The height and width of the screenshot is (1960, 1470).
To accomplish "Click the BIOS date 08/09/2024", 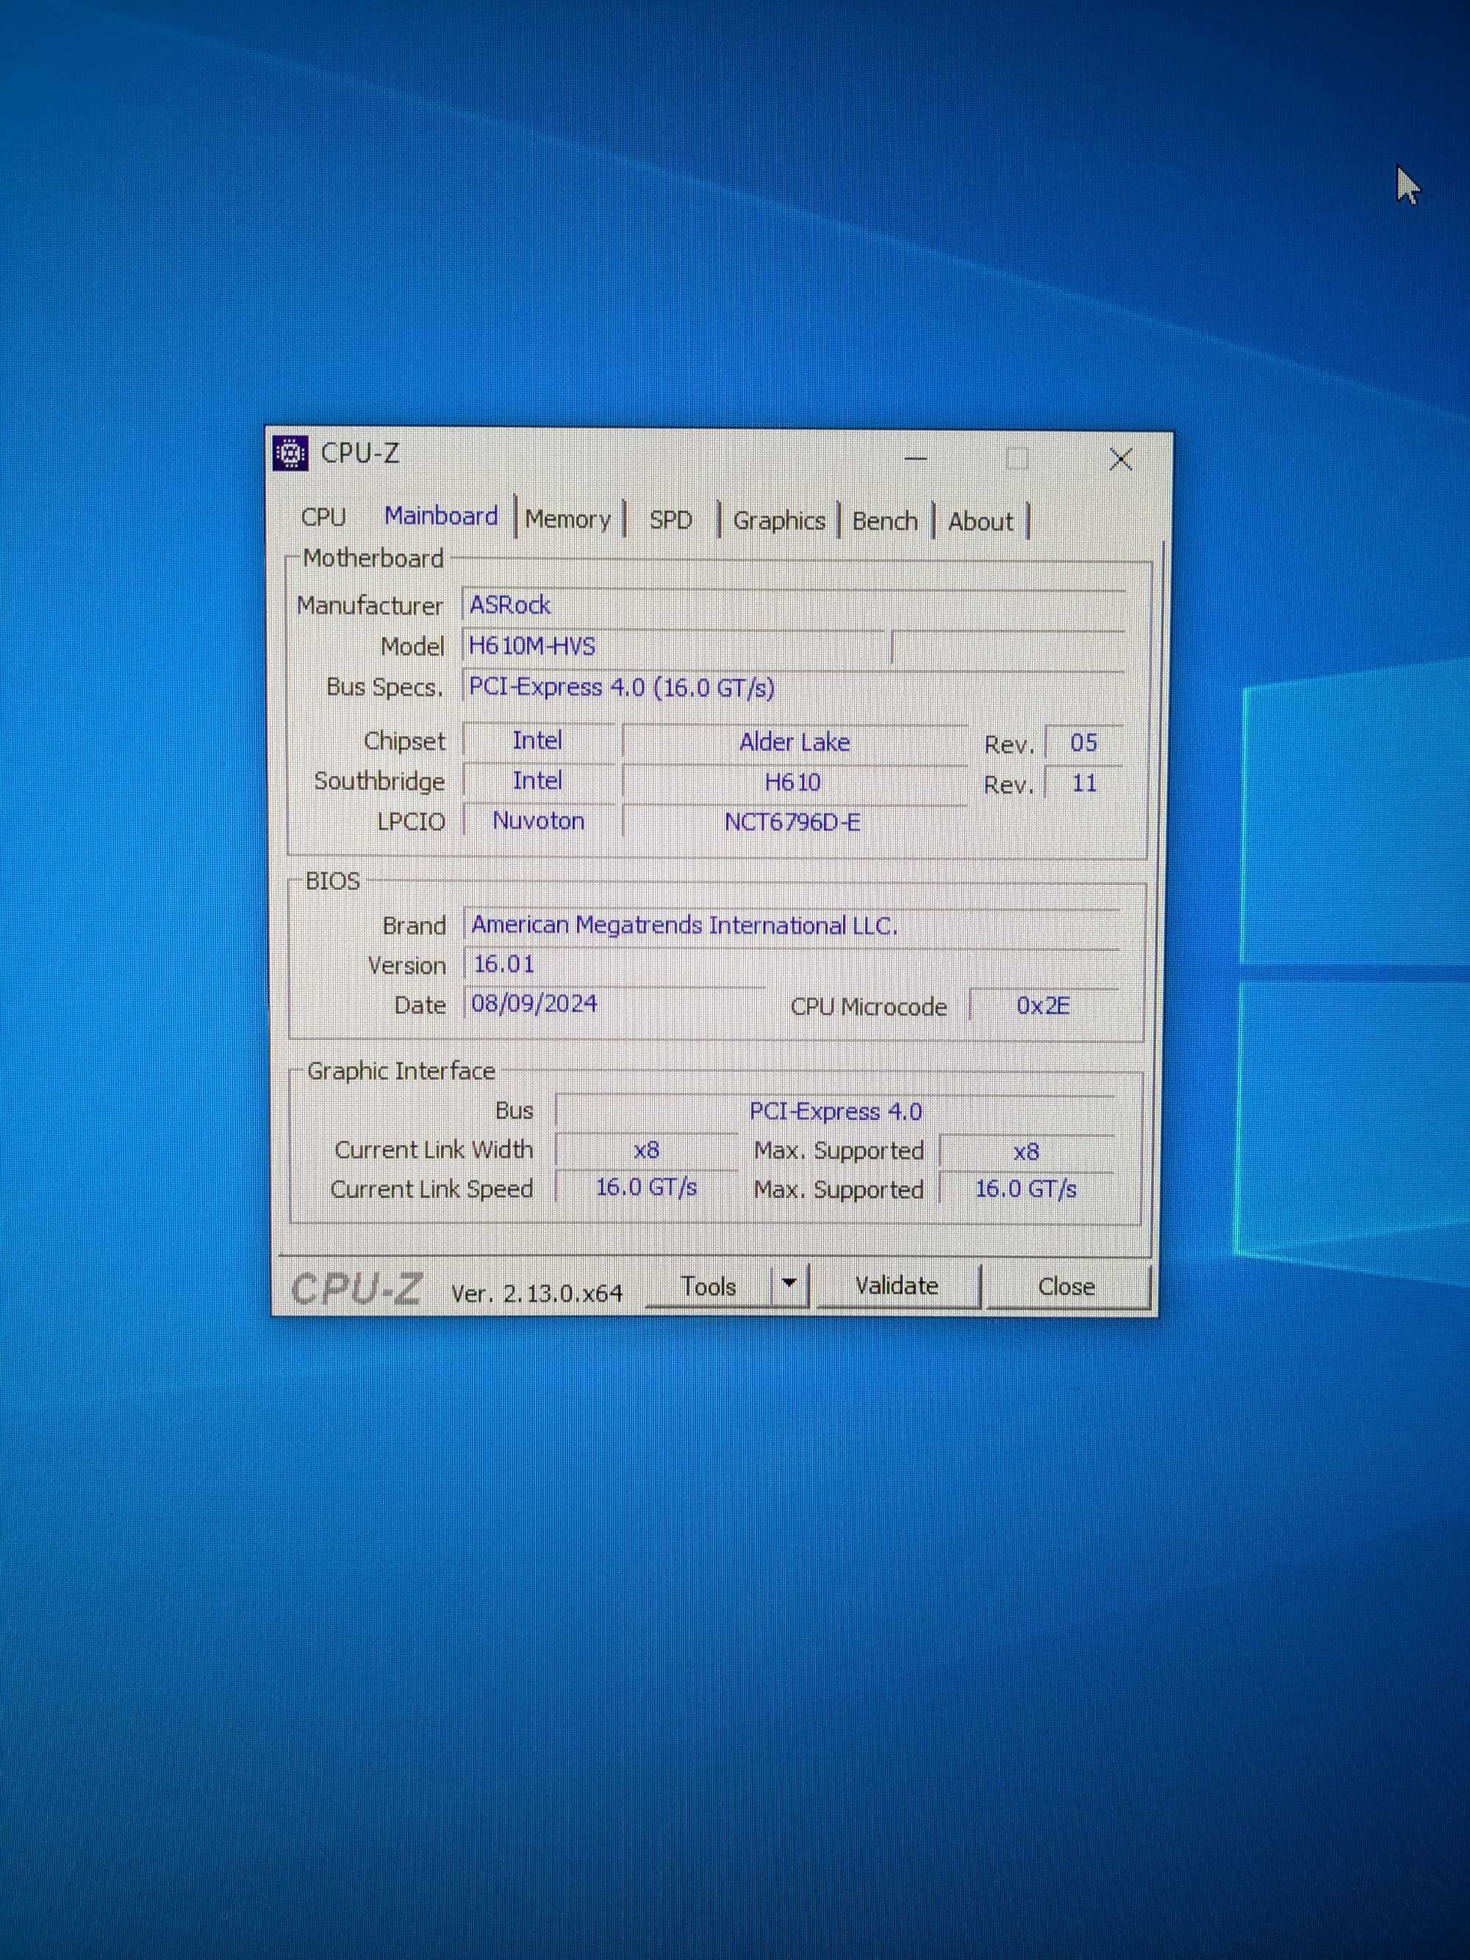I will pyautogui.click(x=614, y=1004).
